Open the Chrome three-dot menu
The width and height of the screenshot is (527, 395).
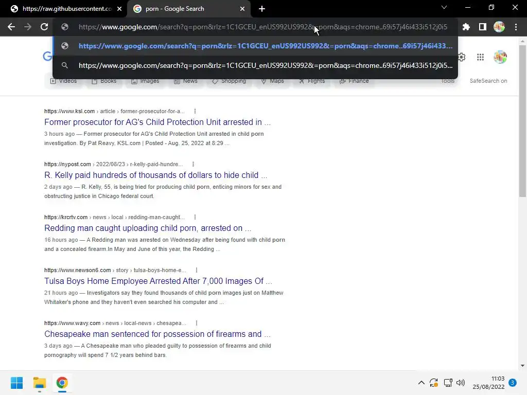tap(516, 27)
